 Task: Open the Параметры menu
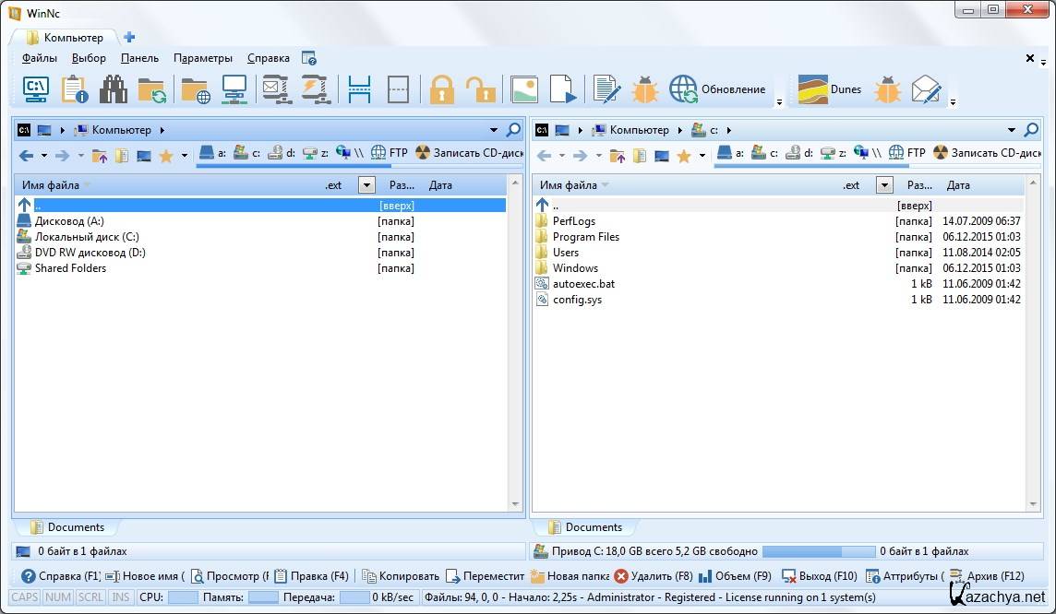tap(203, 58)
